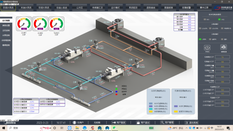This screenshot has height=131, width=233.
Task: Select 水泵控制 in left sidebar
Action: [x=6, y=35]
